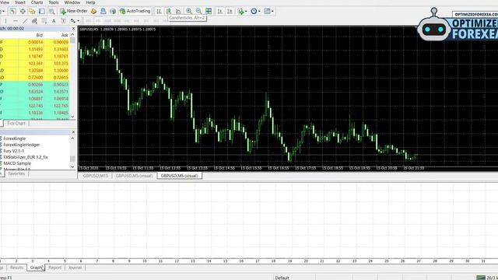Screen dimensions: 498x280
Task: Open the Indicators list icon
Action: tap(241, 12)
